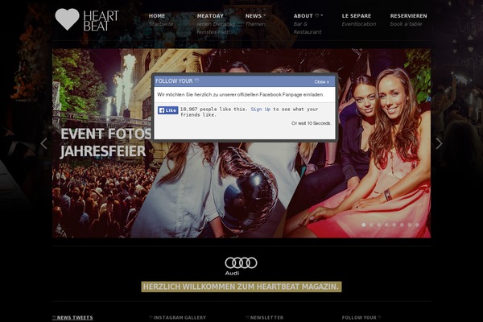Click the Heartbeat heart logo
This screenshot has height=322, width=483.
click(67, 19)
